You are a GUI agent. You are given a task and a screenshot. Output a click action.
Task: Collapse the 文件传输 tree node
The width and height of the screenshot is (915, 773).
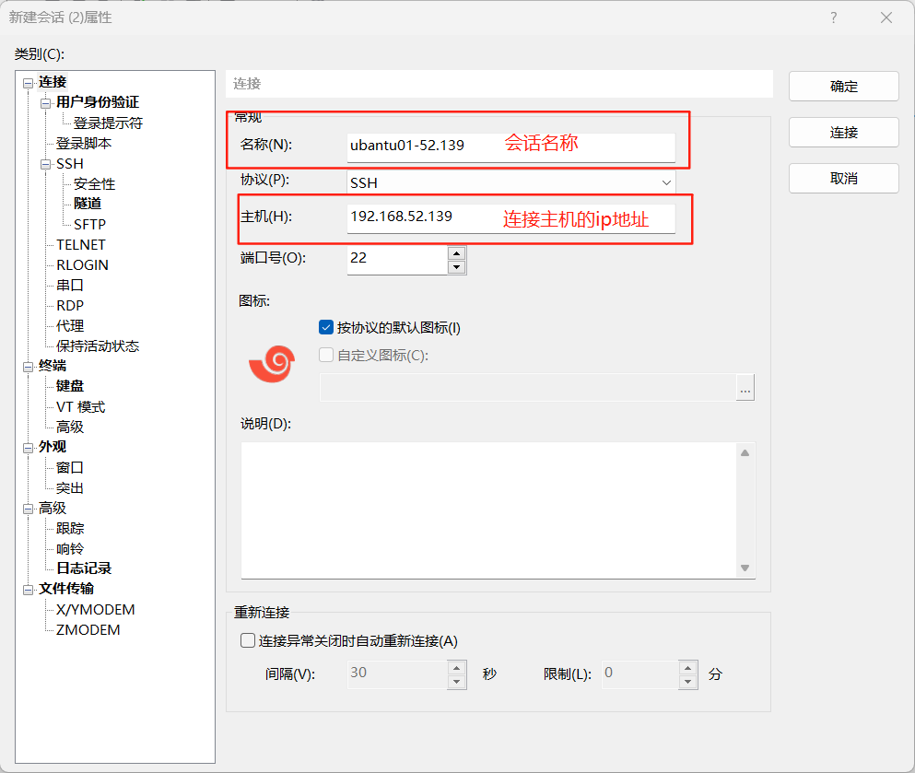[x=28, y=591]
